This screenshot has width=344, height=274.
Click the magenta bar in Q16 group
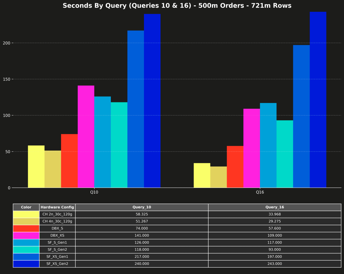pos(252,148)
